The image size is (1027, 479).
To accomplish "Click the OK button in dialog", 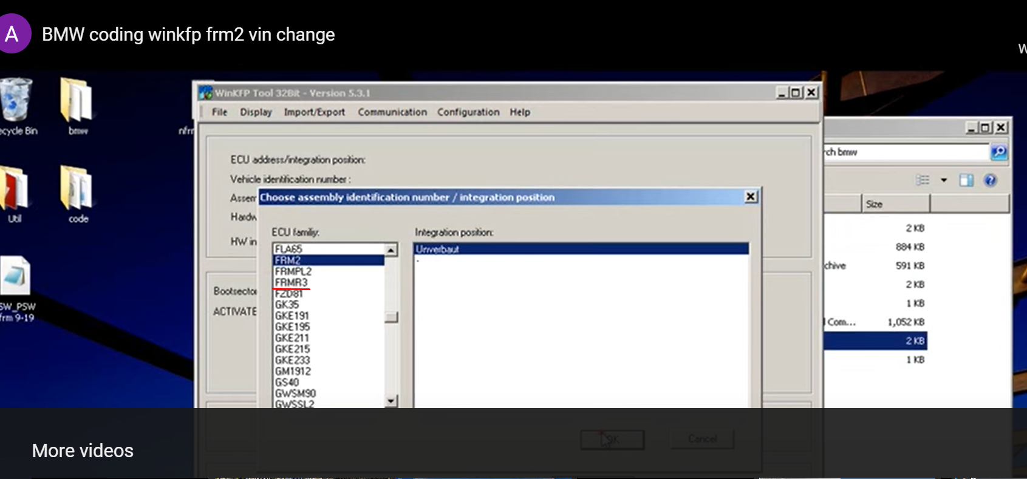I will point(612,439).
